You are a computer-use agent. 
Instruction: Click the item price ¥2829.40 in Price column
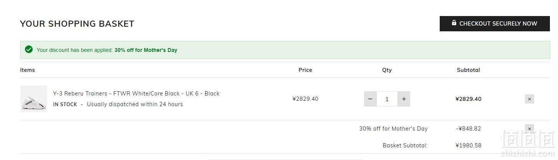(305, 99)
